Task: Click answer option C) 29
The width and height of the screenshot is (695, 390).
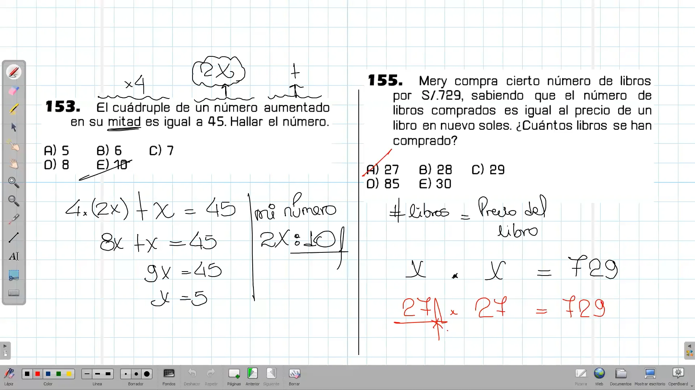Action: point(488,170)
